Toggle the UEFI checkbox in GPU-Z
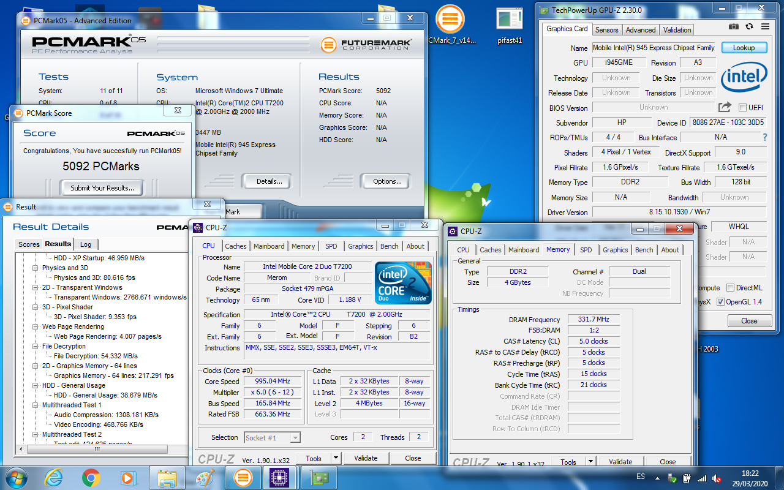Viewport: 784px width, 490px height. 742,108
